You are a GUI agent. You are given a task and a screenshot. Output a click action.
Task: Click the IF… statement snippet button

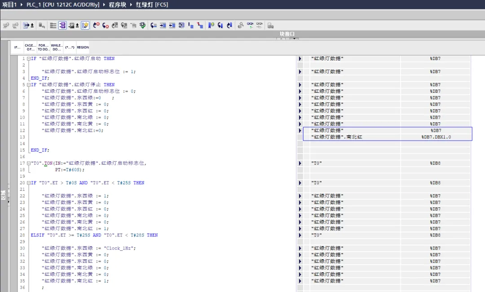click(17, 47)
